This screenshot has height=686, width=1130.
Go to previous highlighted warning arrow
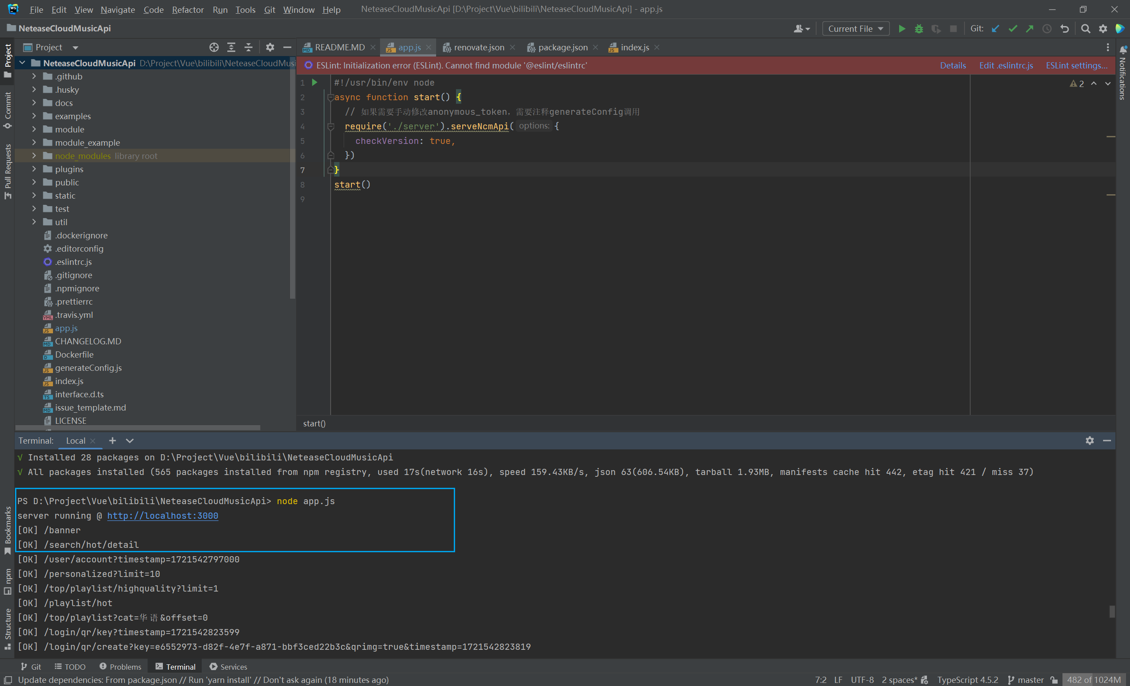(x=1094, y=83)
